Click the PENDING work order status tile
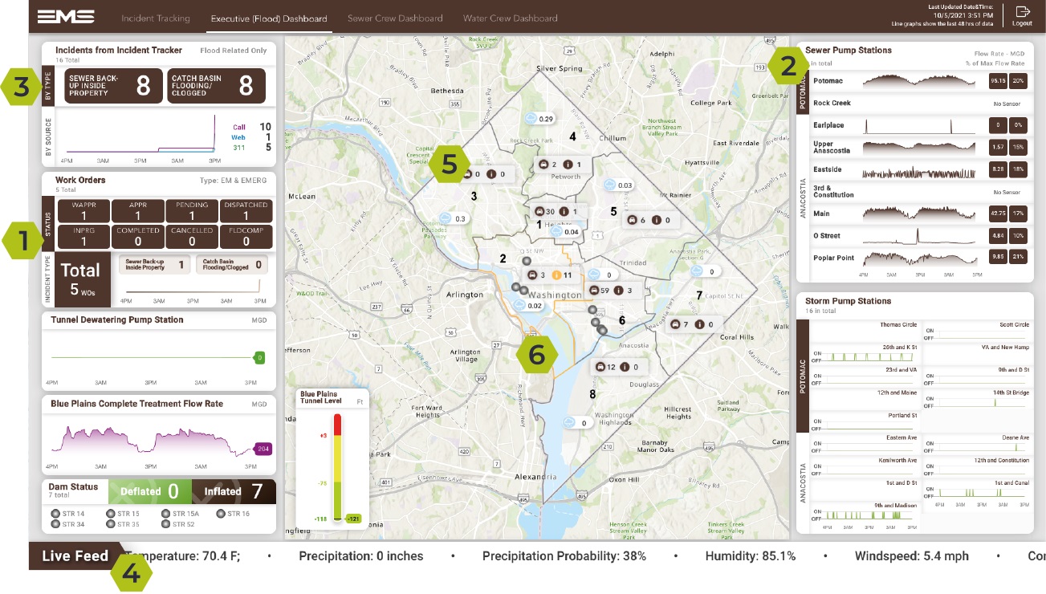Viewport: 1046px width, 594px height. pyautogui.click(x=191, y=211)
